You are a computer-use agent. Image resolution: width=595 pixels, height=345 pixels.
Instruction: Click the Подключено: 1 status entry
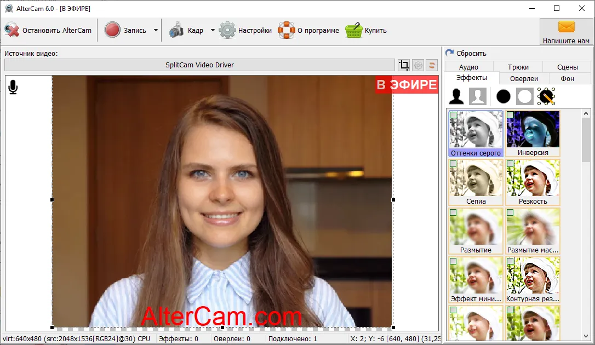pyautogui.click(x=293, y=338)
